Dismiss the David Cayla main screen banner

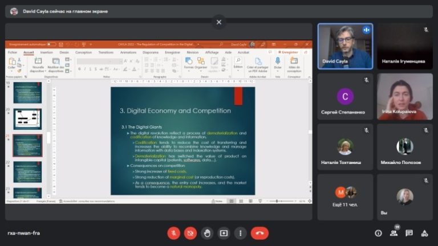(x=219, y=22)
